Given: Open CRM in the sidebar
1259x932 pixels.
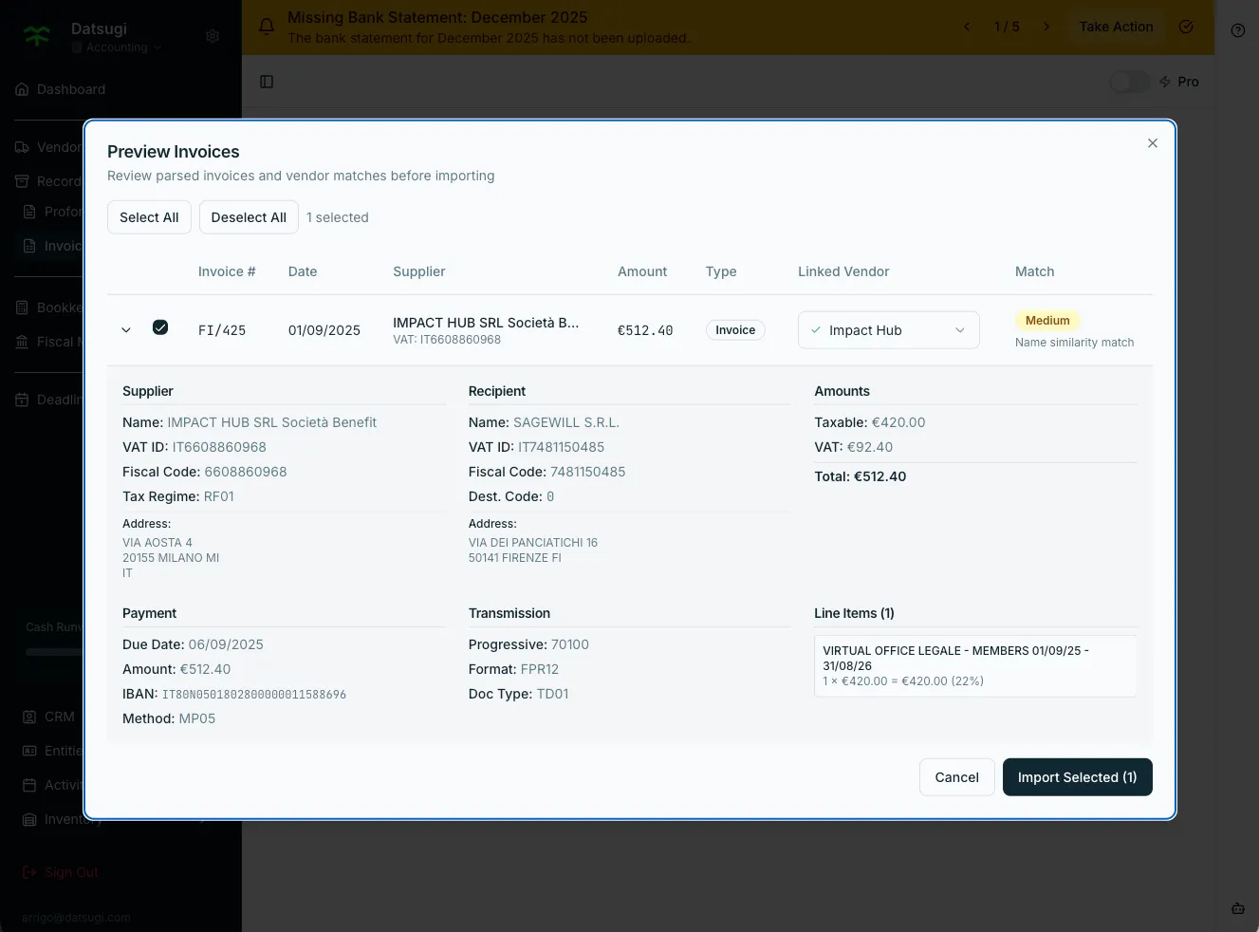Looking at the screenshot, I should tap(59, 717).
